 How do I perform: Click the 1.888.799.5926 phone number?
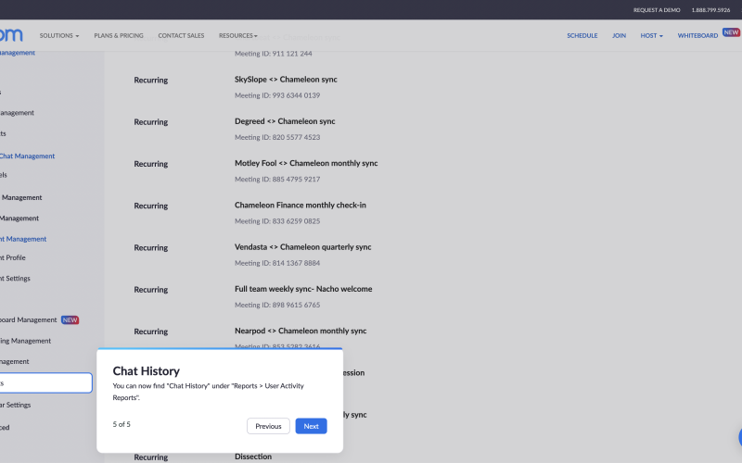pos(710,10)
